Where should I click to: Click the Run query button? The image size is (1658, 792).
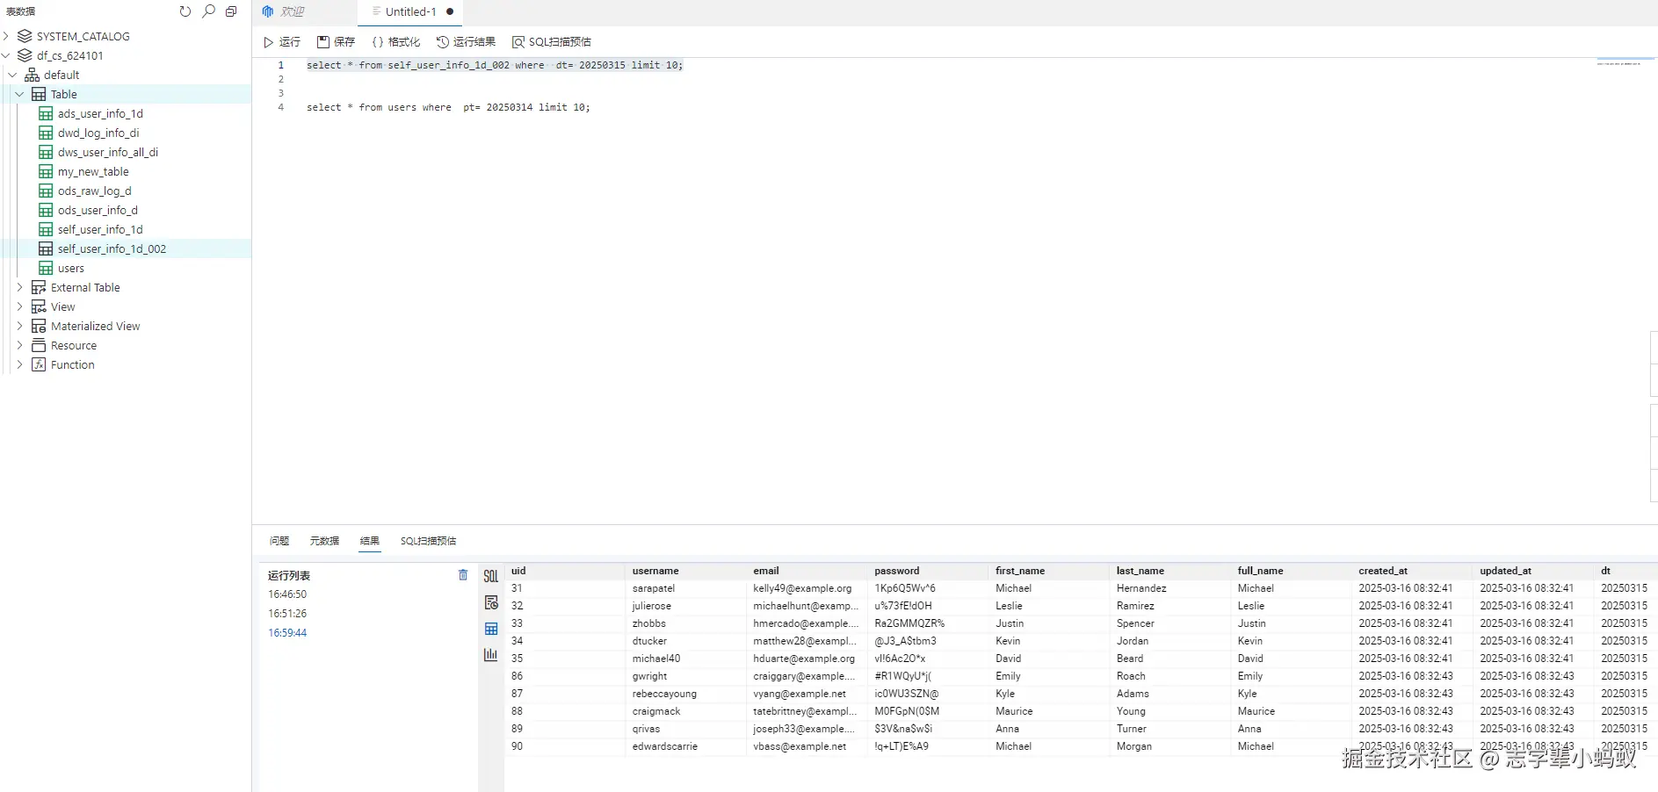click(282, 42)
